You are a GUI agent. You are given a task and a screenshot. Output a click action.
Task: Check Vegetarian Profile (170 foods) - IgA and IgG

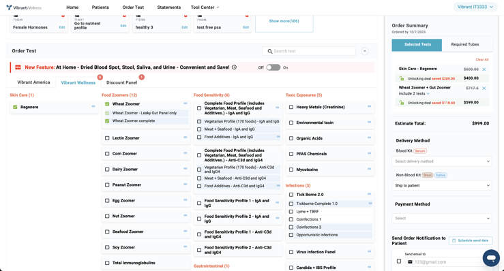coord(199,121)
